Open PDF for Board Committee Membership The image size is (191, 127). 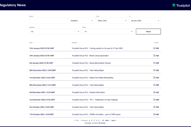click(x=156, y=78)
